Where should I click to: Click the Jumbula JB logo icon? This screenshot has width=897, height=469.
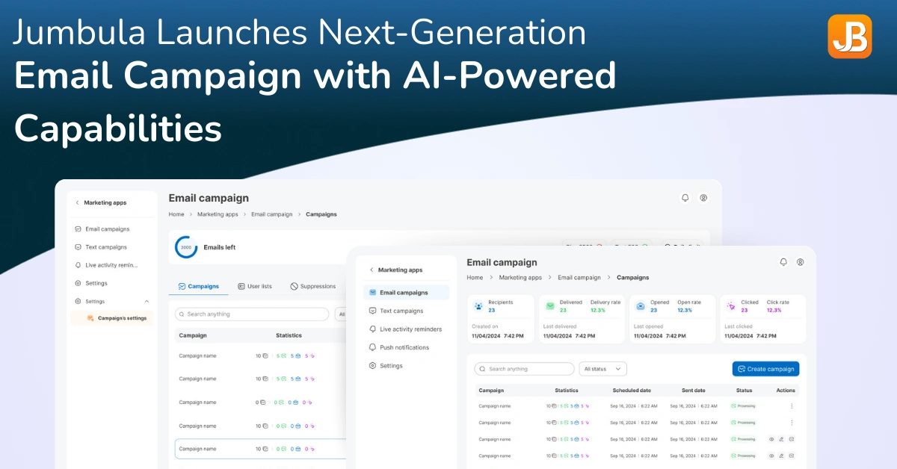(x=849, y=36)
